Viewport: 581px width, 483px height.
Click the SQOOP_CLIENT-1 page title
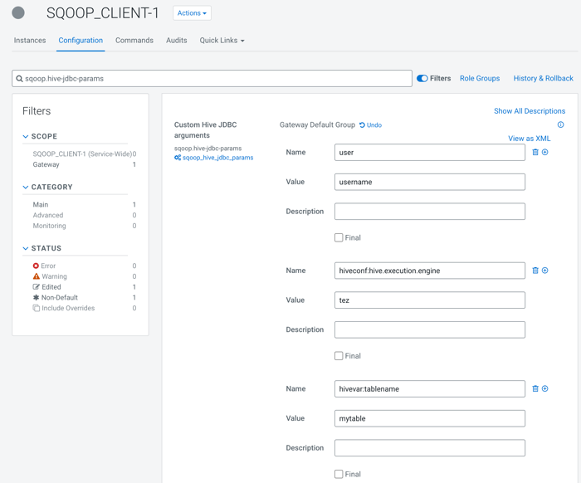[x=102, y=13]
